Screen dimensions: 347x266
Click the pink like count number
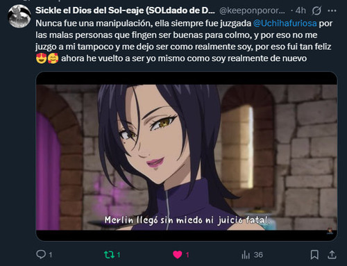point(187,255)
